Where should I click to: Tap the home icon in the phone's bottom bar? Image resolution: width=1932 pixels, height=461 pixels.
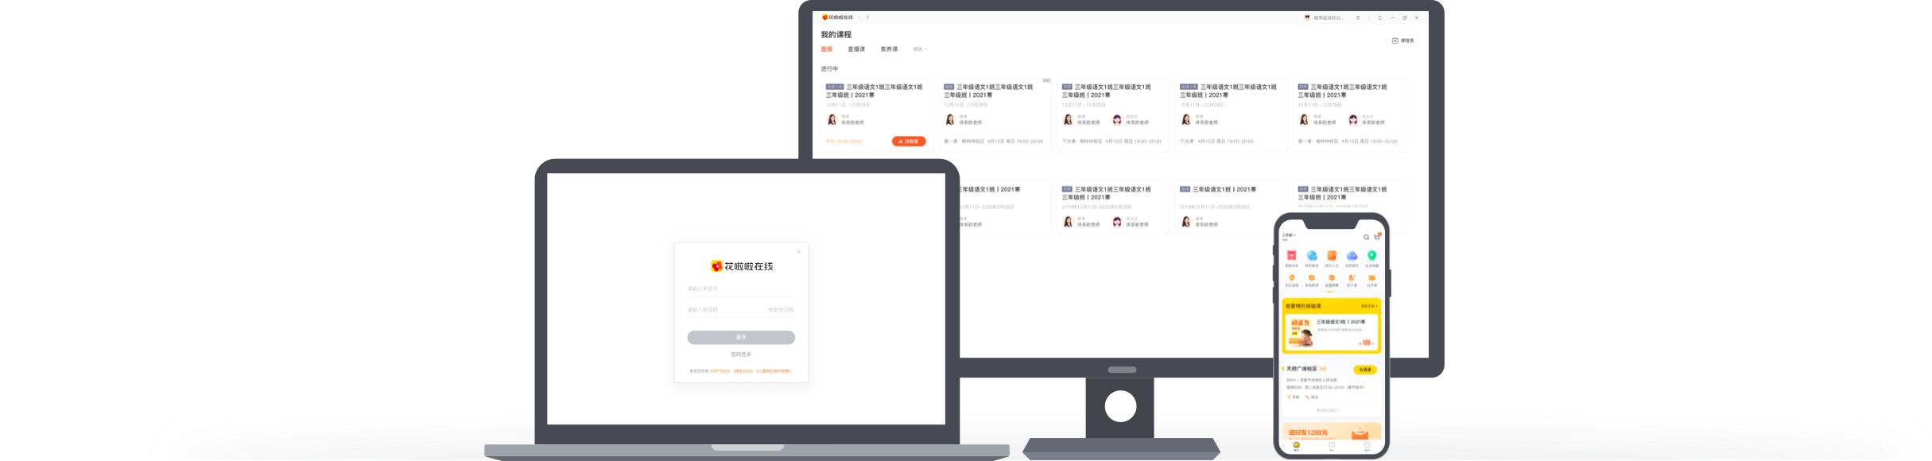click(1296, 446)
